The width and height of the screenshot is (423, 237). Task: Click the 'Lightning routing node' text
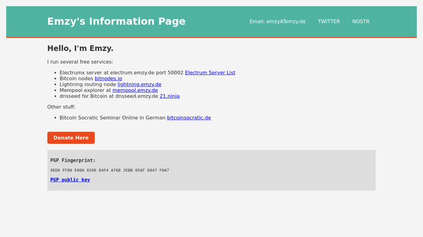pos(88,85)
